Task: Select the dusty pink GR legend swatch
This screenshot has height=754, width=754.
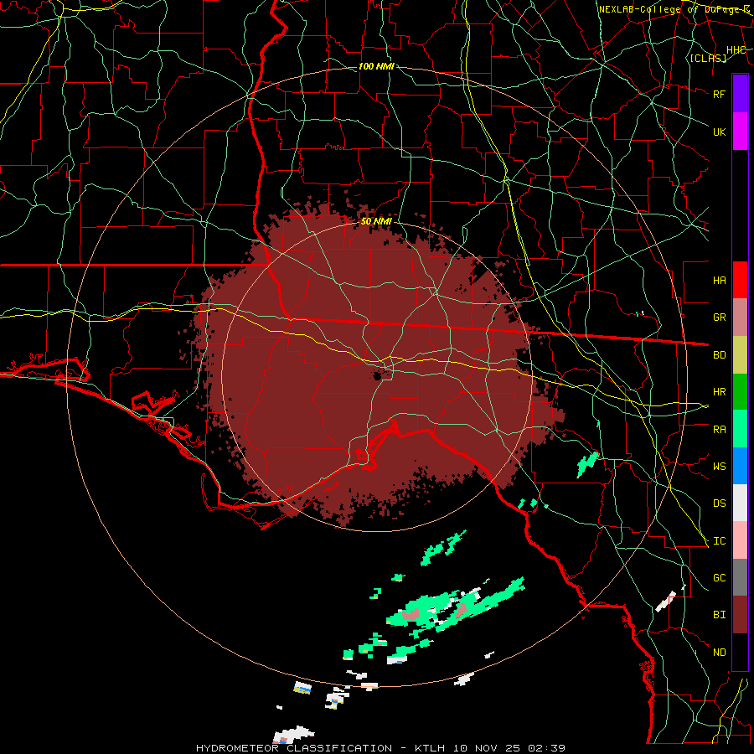Action: tap(740, 317)
